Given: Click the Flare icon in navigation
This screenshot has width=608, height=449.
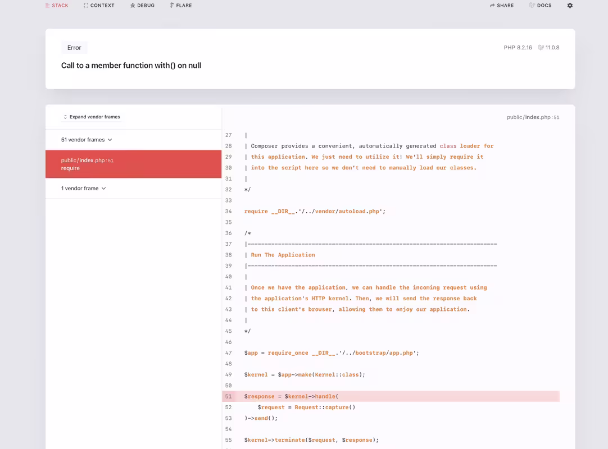Looking at the screenshot, I should [x=172, y=6].
